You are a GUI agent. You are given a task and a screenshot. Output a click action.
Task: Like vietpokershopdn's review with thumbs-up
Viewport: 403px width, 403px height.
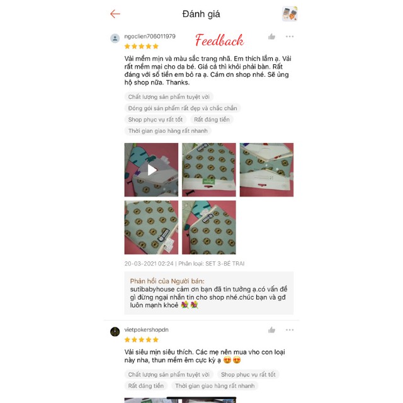pyautogui.click(x=271, y=330)
